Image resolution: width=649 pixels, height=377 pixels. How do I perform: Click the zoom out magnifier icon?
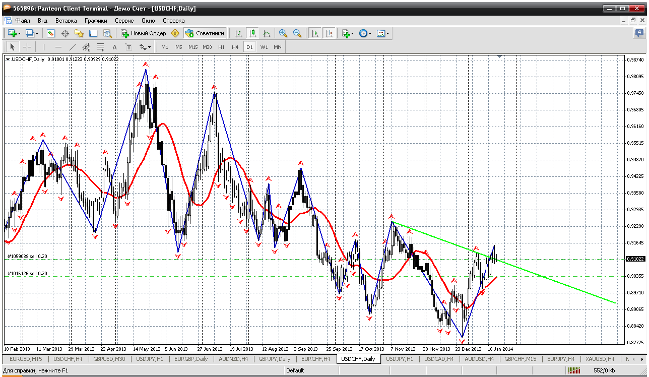pos(297,33)
